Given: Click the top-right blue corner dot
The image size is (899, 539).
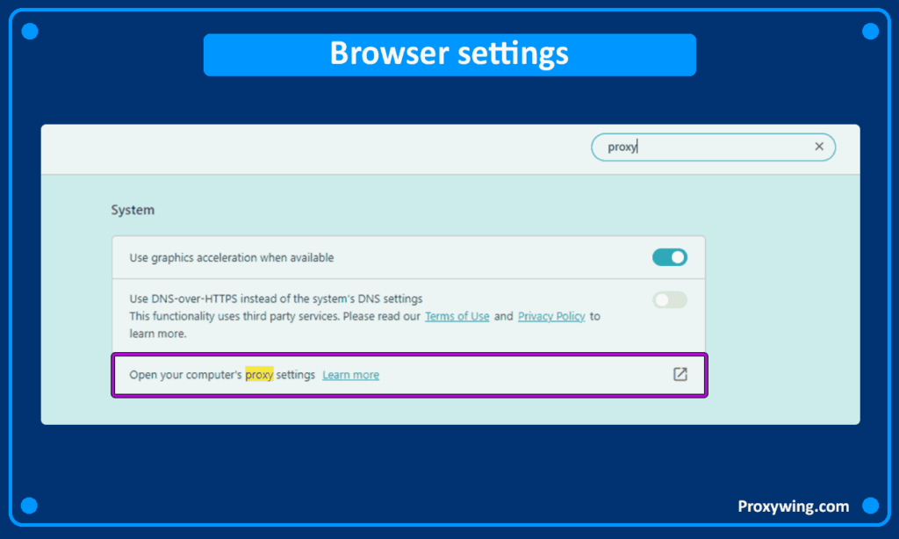Looking at the screenshot, I should [x=870, y=32].
